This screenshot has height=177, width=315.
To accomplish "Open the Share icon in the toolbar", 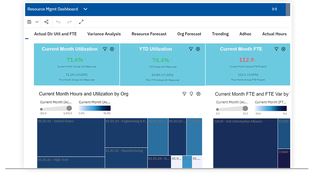I will [x=46, y=22].
